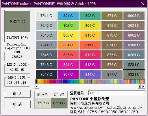Select the highlighted 8321 C grid swatch

pos(134,75)
